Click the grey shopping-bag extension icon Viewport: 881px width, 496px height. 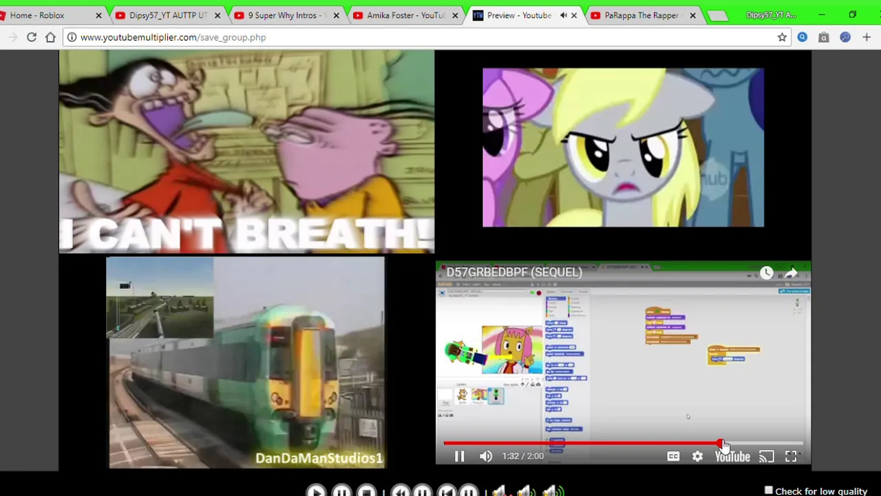[824, 37]
